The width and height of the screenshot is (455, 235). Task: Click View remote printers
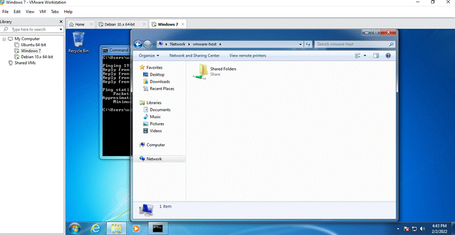tap(247, 56)
